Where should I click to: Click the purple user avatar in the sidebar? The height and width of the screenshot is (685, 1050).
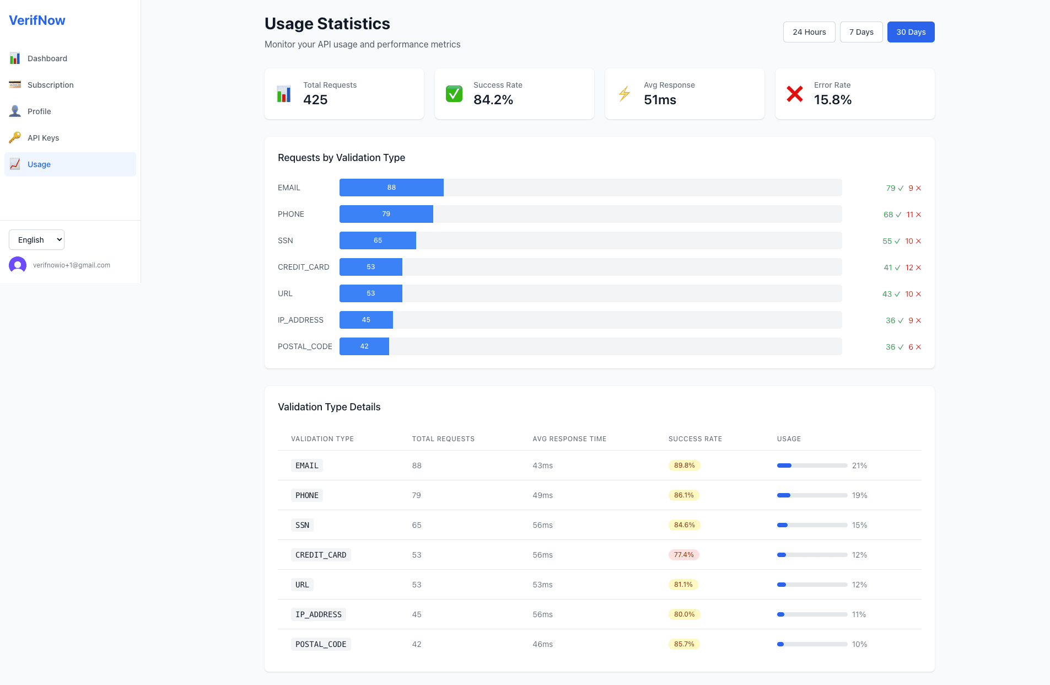(x=17, y=265)
